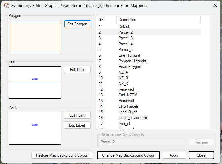Select Parcel_3 in the symbology list
Image resolution: width=222 pixels, height=164 pixels.
(125, 38)
